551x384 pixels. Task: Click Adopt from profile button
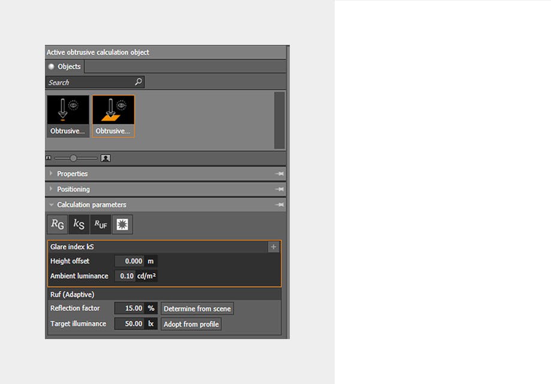tap(191, 324)
